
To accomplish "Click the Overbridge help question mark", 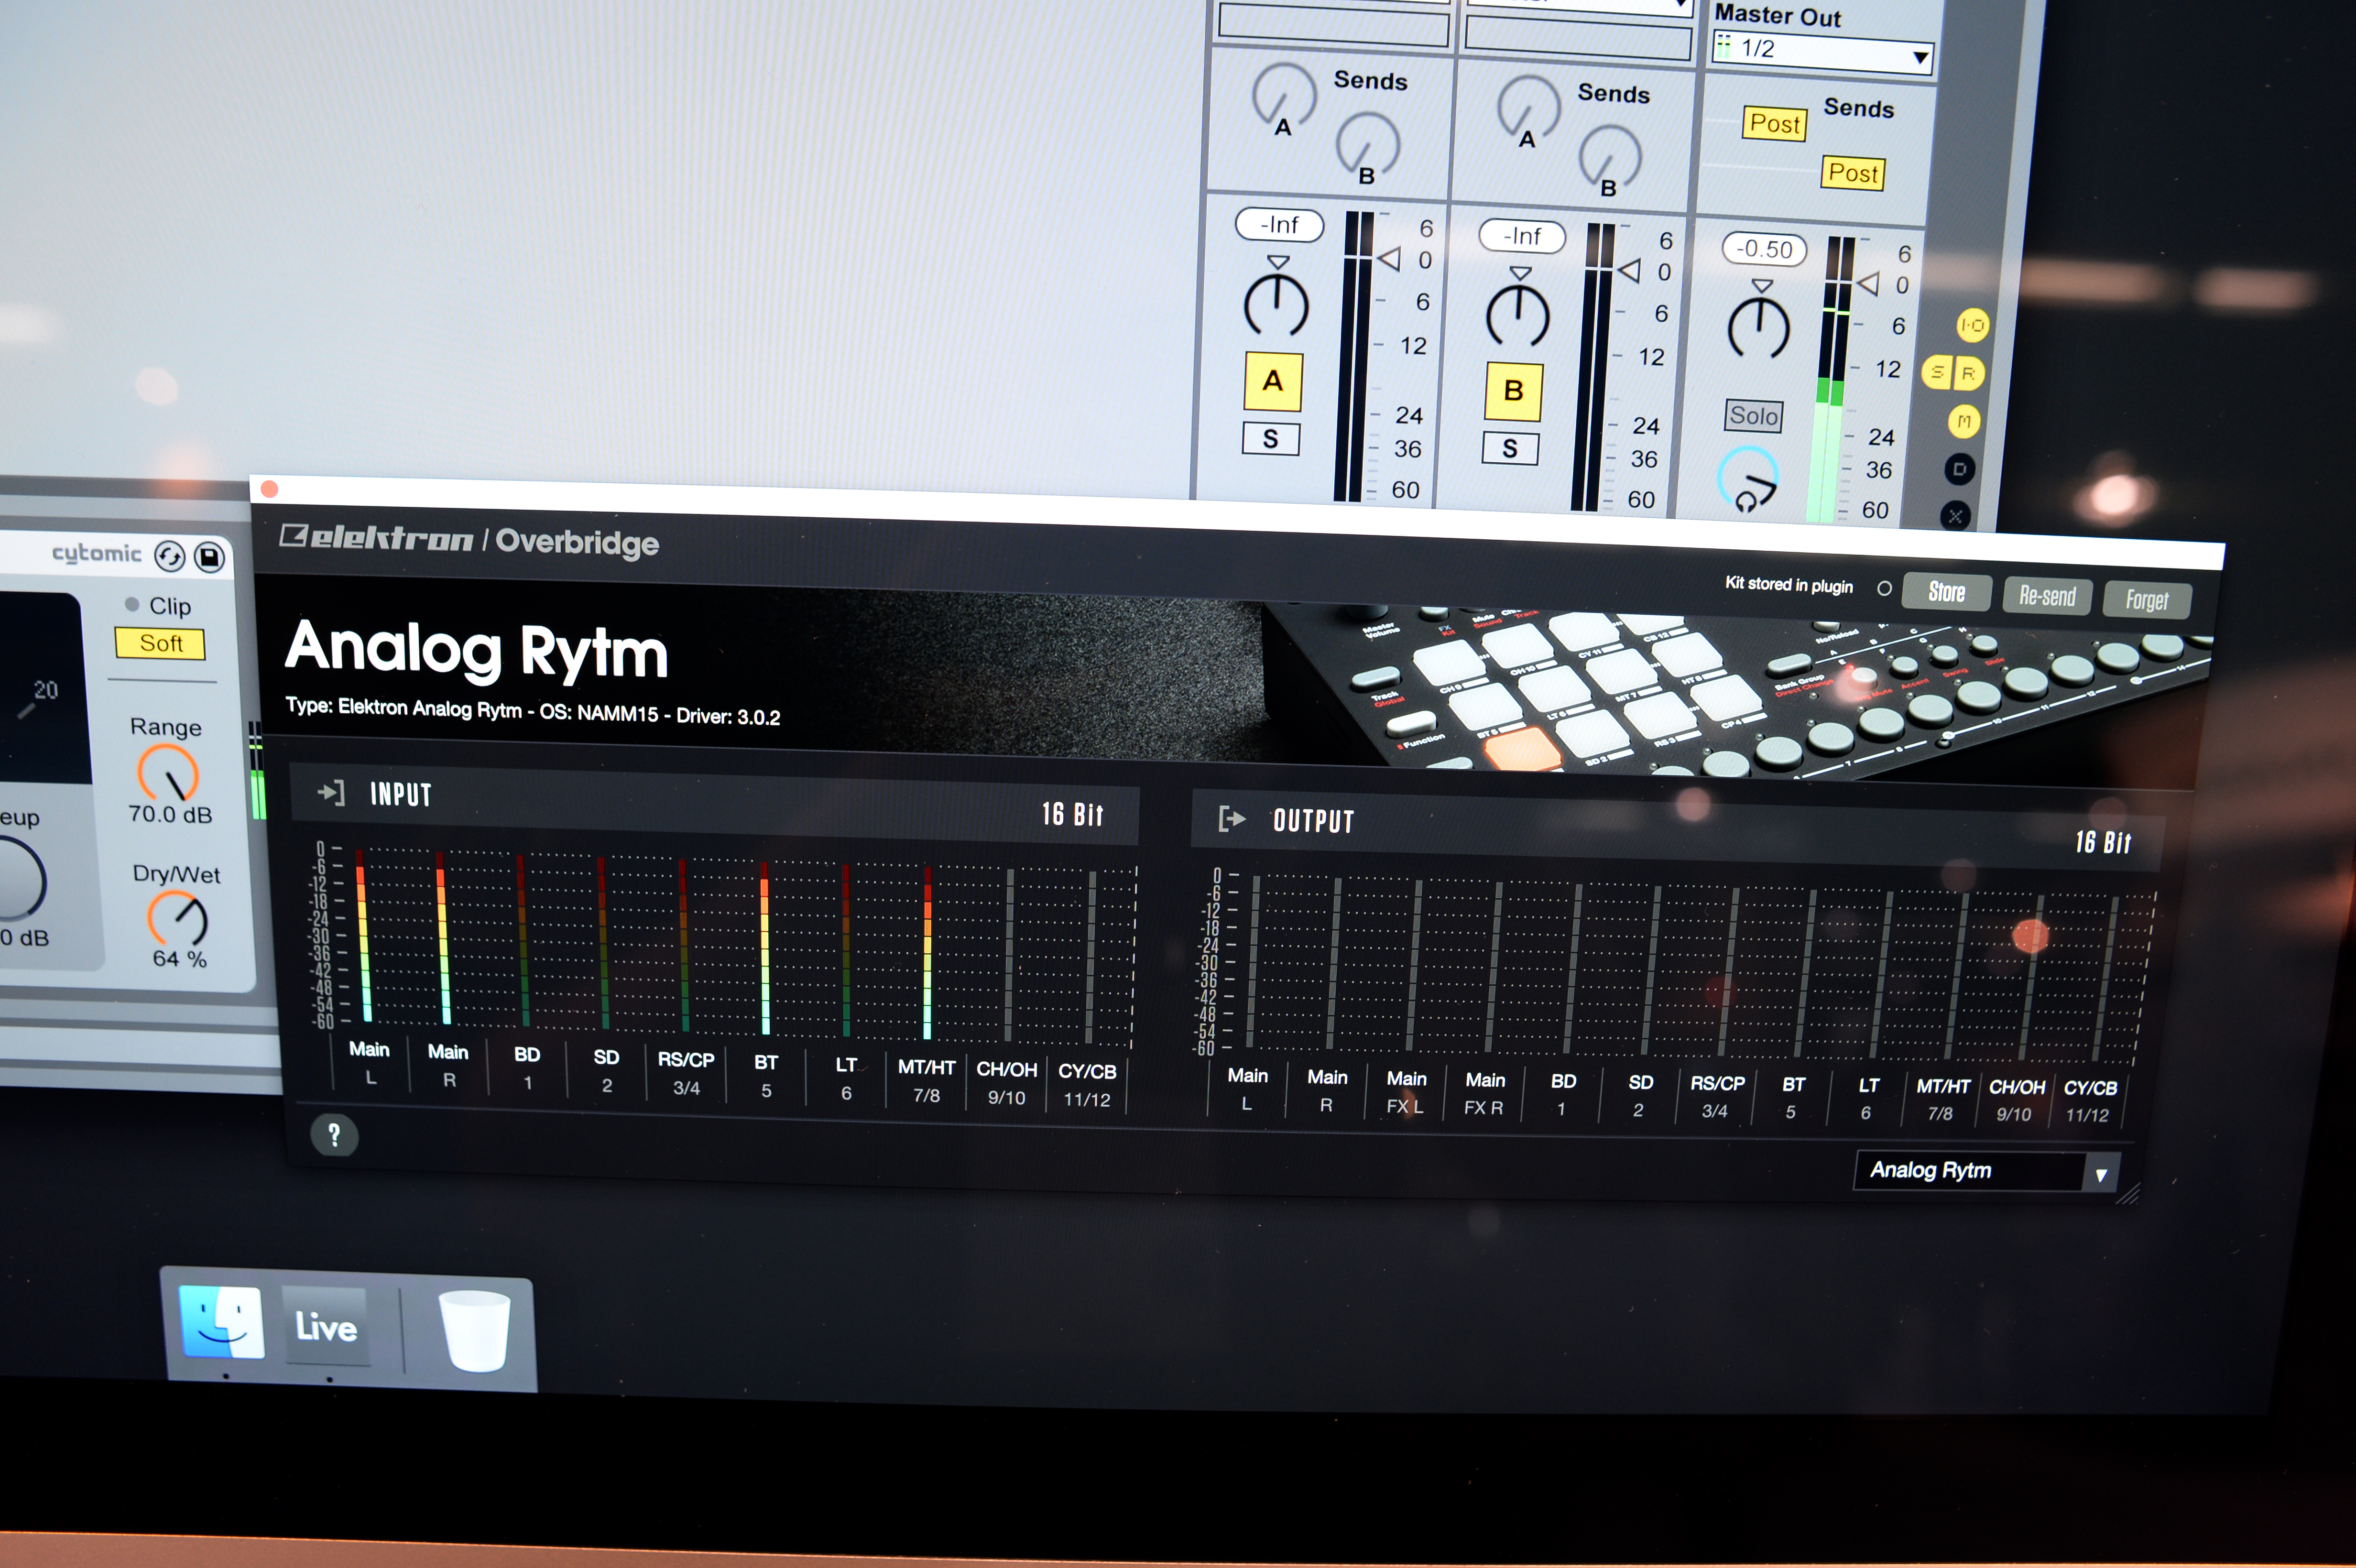I will click(334, 1135).
